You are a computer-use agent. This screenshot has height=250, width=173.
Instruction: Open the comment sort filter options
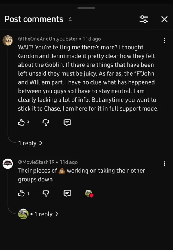click(144, 19)
